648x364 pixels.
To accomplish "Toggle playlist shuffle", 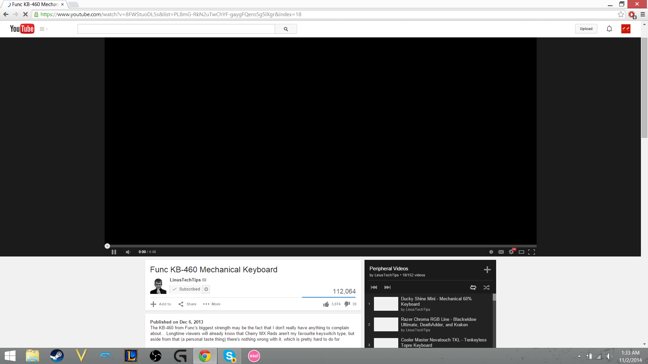I will click(x=486, y=287).
